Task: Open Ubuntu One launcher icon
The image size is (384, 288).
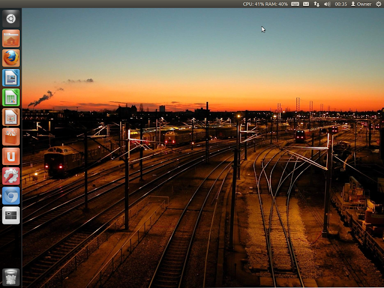Action: point(11,157)
